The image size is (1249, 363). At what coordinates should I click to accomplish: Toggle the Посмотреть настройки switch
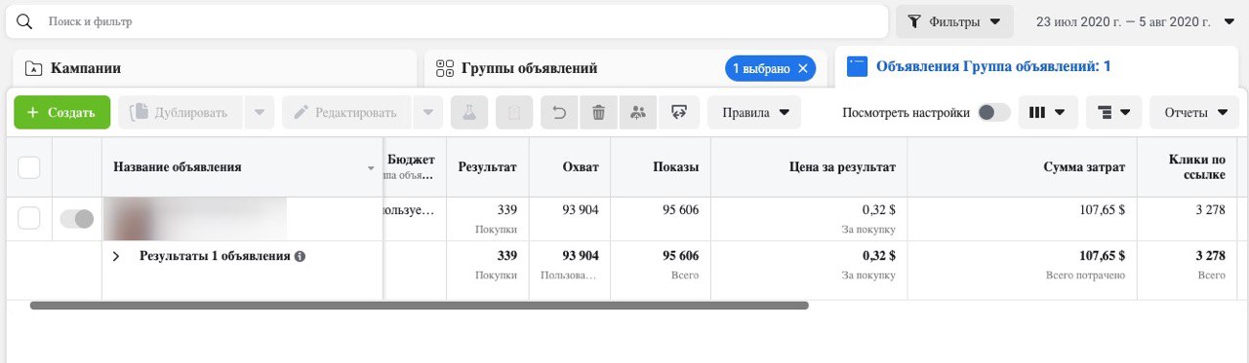994,113
